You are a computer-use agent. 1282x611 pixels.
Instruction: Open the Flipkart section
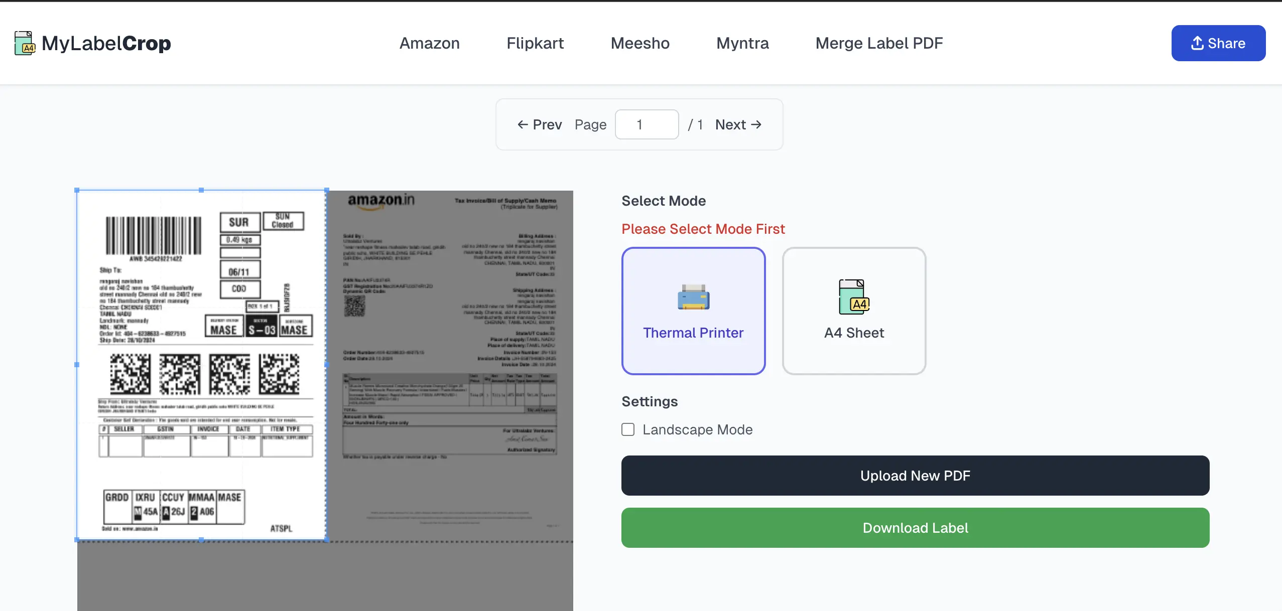click(x=534, y=43)
